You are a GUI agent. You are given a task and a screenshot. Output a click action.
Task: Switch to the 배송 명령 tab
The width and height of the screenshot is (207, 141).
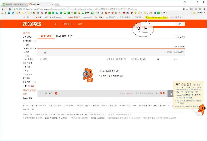click(x=46, y=36)
